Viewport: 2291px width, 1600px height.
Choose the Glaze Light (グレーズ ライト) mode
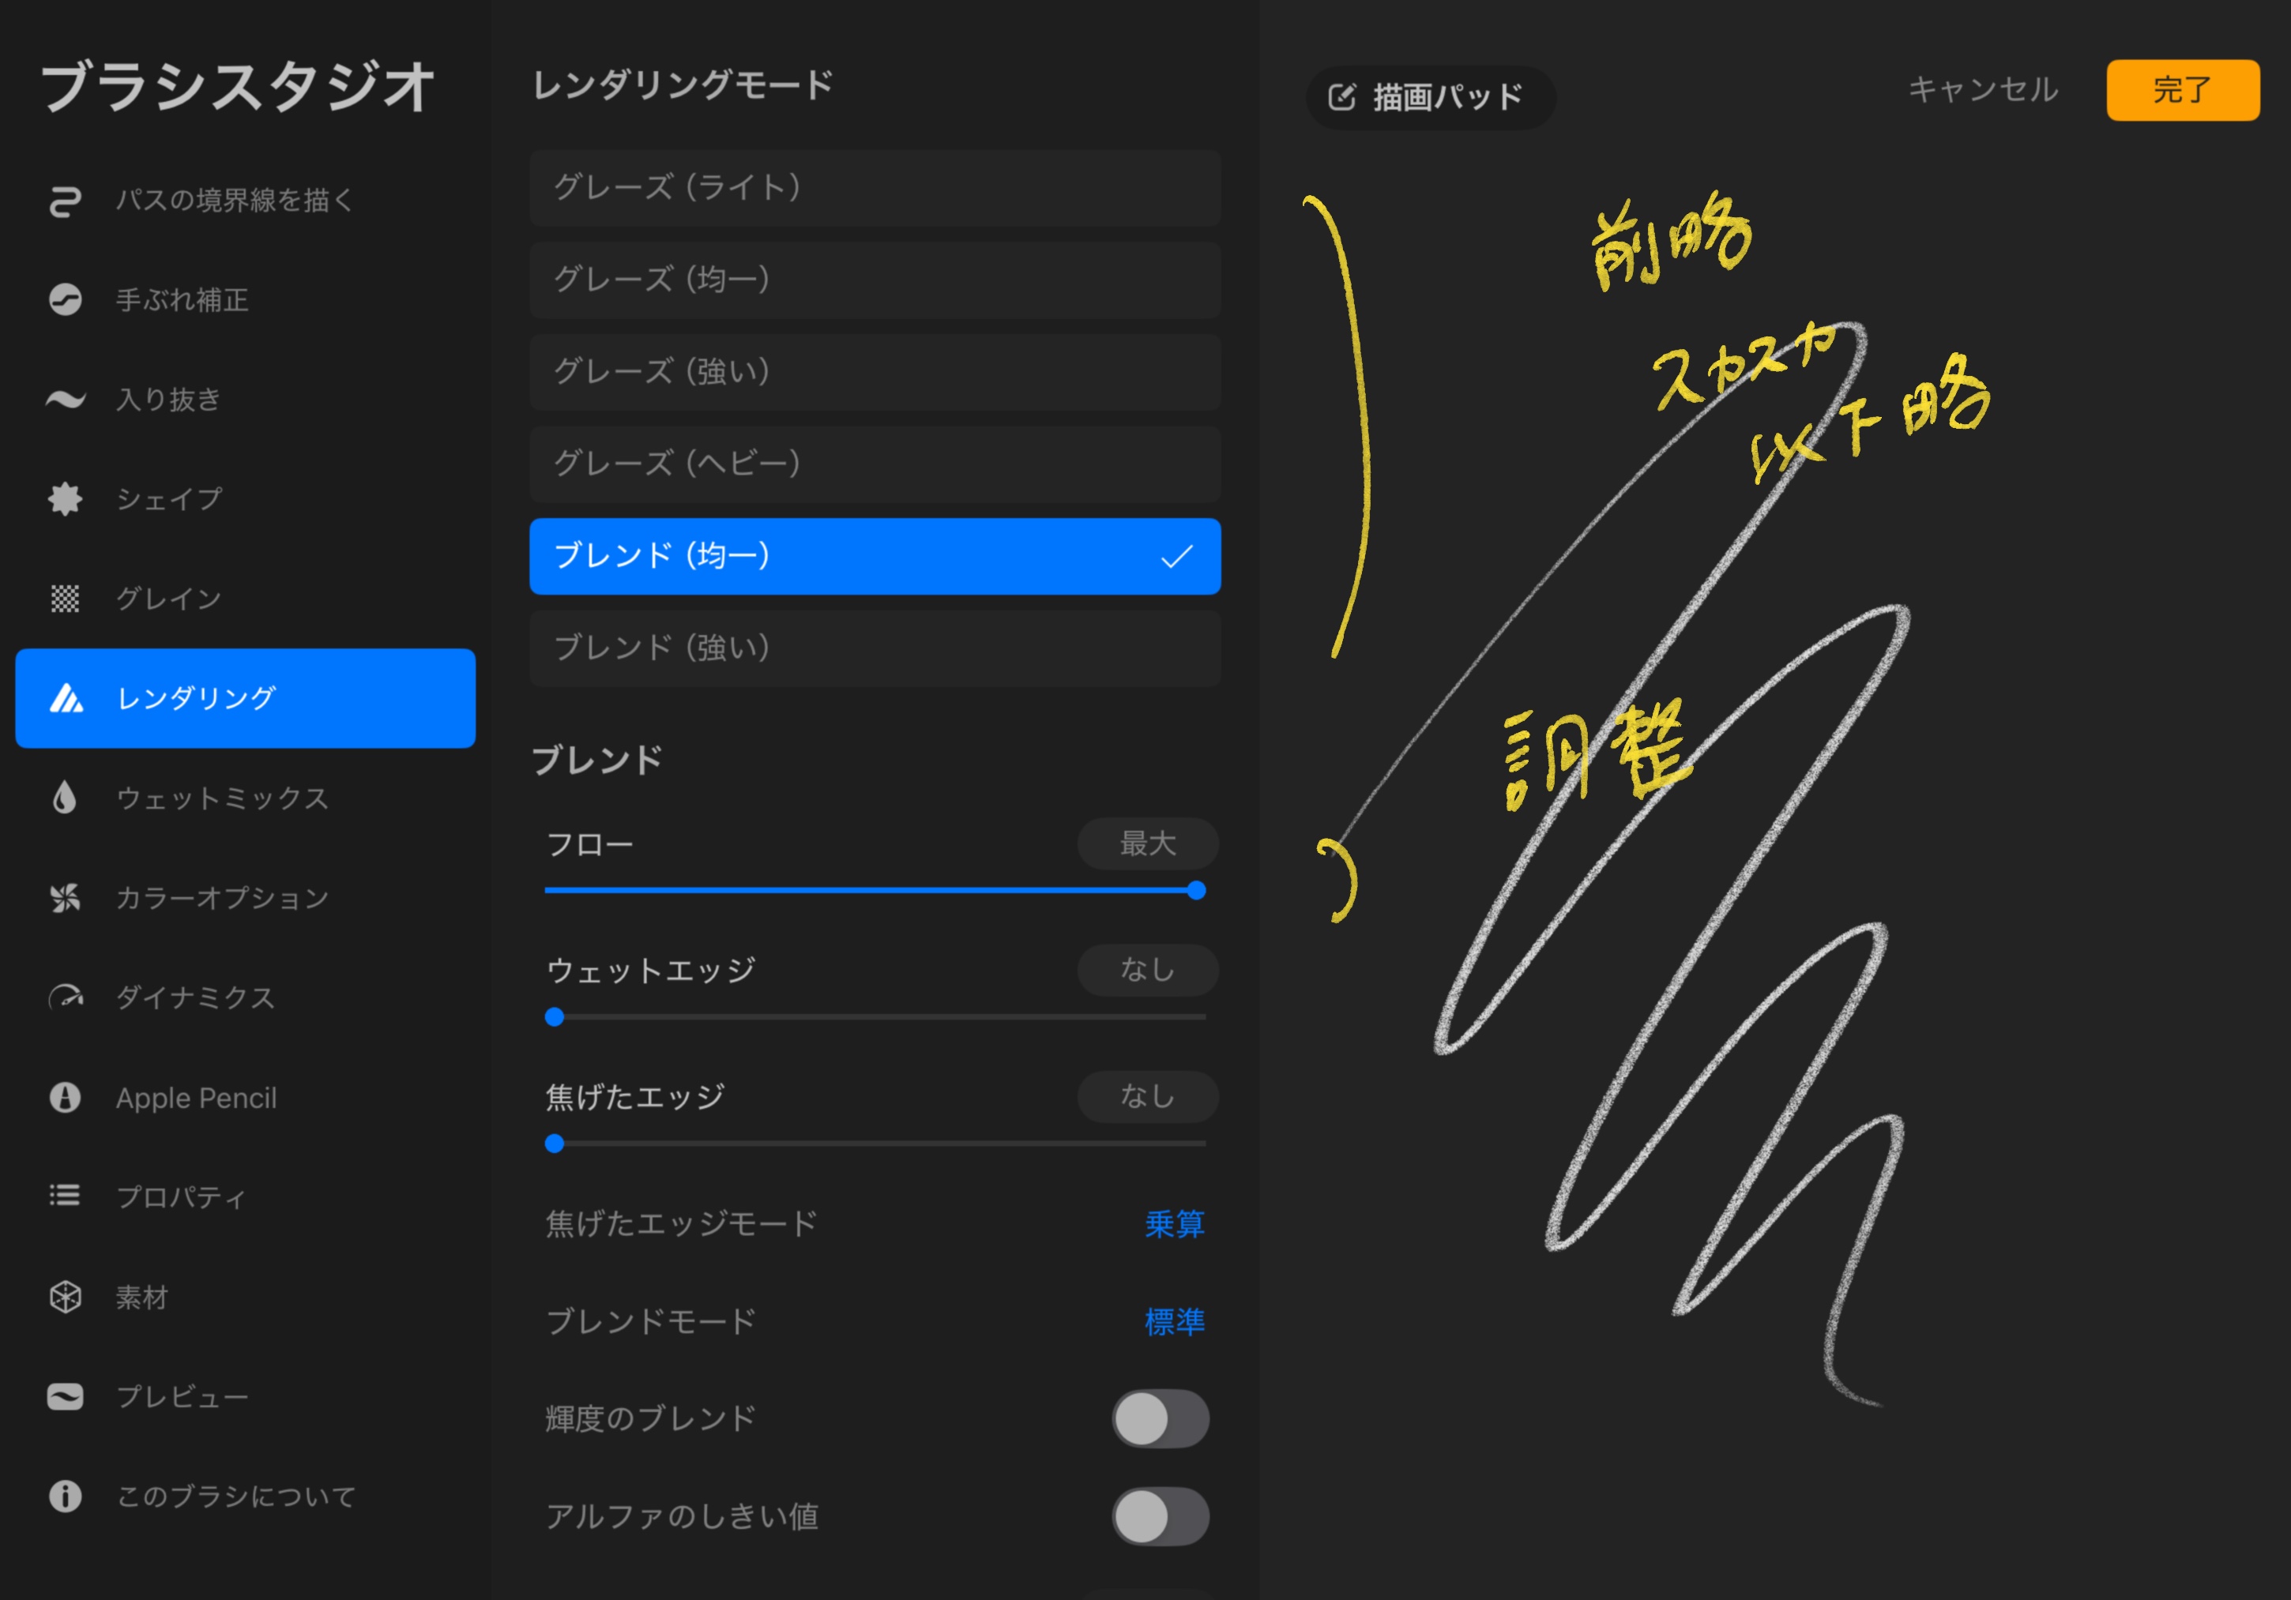874,187
